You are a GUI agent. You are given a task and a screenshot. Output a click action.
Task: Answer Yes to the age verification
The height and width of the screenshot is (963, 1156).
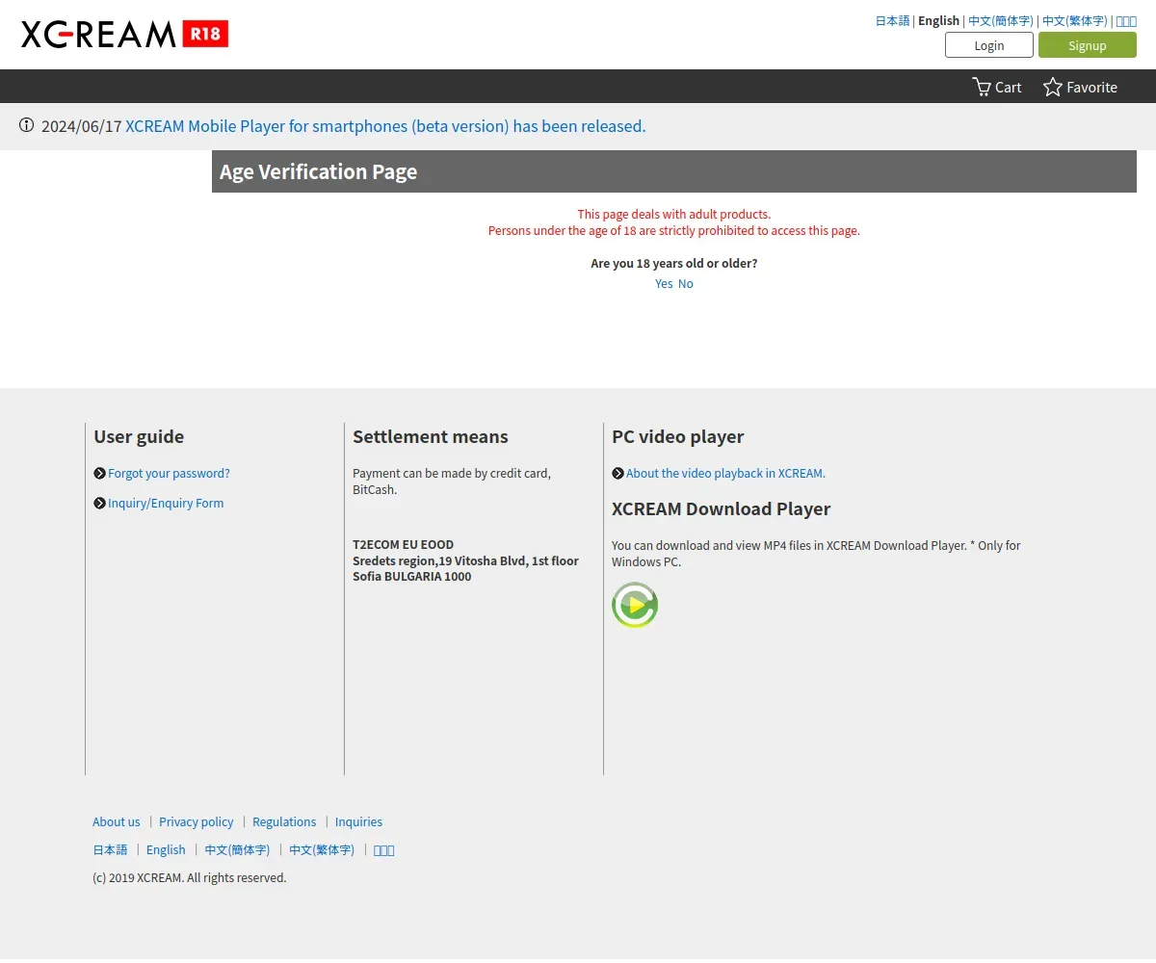664,283
